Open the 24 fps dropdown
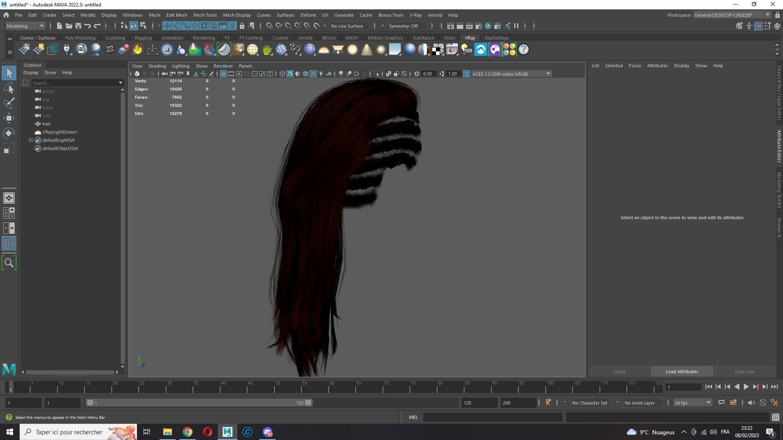 tap(692, 403)
